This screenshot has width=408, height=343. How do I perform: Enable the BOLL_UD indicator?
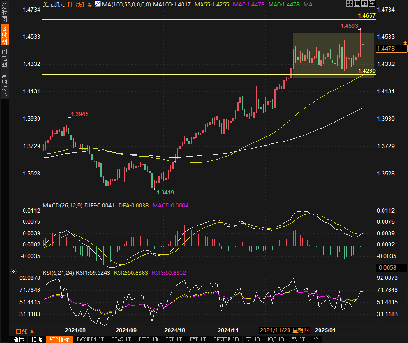148,339
